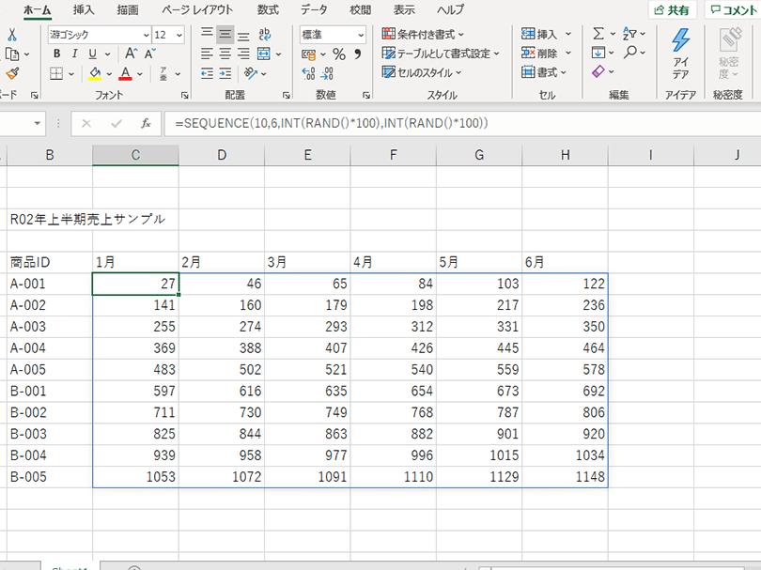The image size is (761, 570).
Task: Click the yellow fill color bucket
Action: point(95,73)
